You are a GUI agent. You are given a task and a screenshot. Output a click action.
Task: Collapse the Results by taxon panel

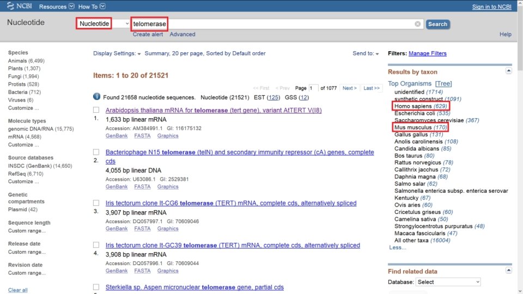(x=508, y=71)
